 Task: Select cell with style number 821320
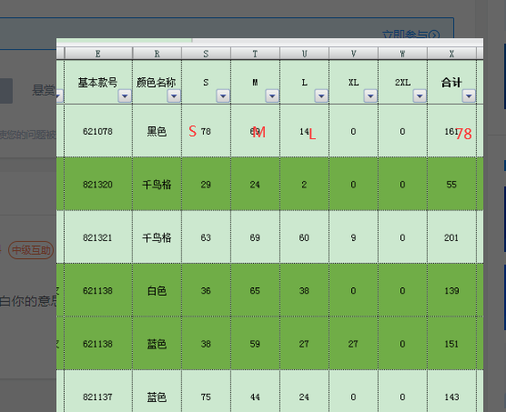[x=98, y=184]
